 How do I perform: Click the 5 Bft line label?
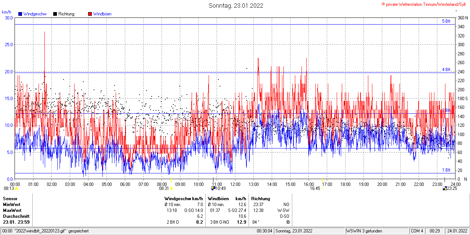[446, 21]
